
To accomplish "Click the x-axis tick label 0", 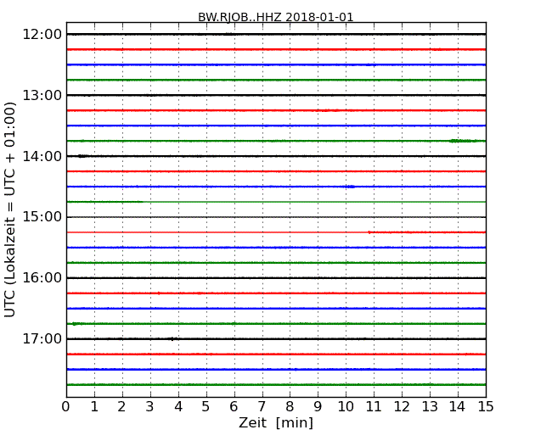I will (x=66, y=407).
